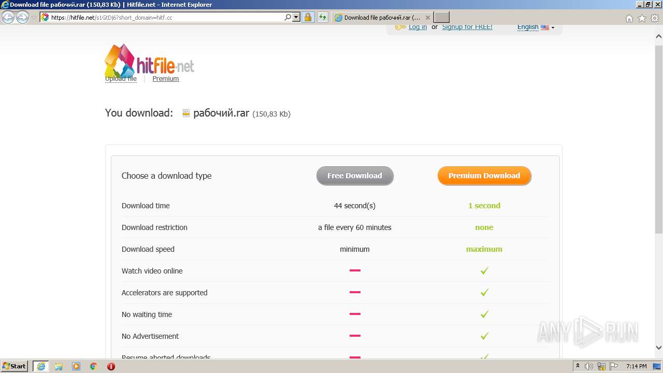This screenshot has width=663, height=373.
Task: Open Windows Explorer folder taskbar icon
Action: click(x=59, y=366)
